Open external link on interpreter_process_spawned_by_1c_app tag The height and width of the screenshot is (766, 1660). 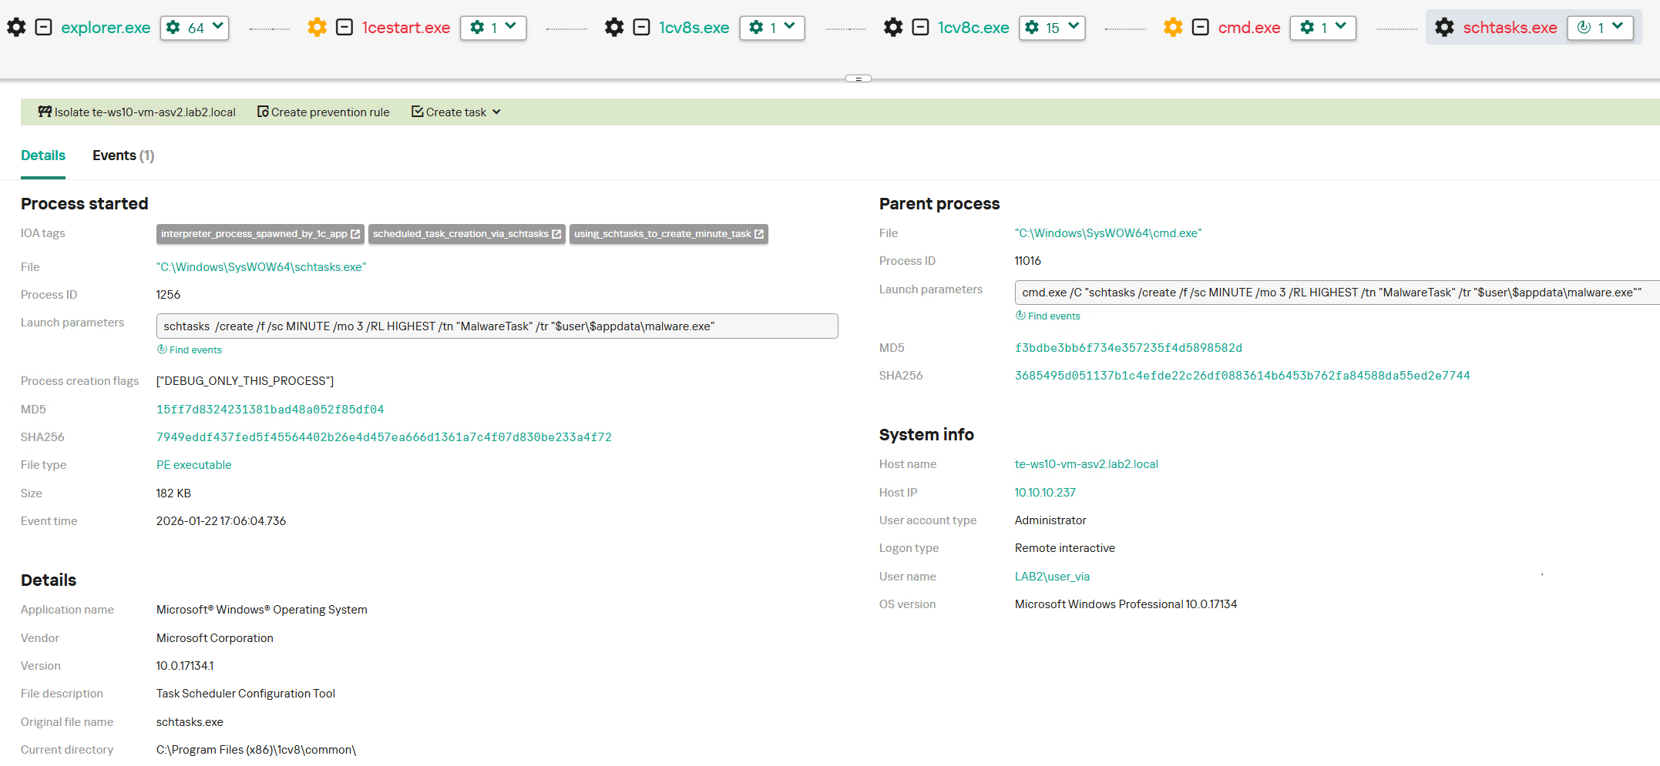click(355, 234)
